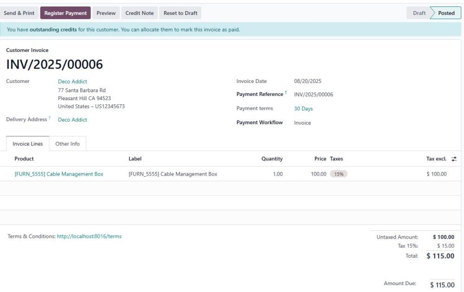The height and width of the screenshot is (292, 464).
Task: Open Payment Reference help tooltip icon
Action: coord(285,93)
